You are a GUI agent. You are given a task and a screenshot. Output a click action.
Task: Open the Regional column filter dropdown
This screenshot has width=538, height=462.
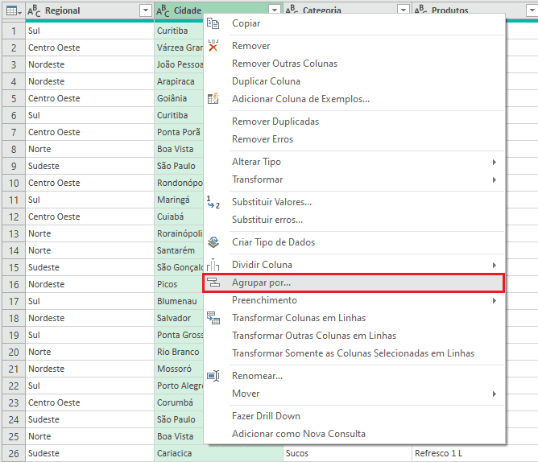point(146,10)
